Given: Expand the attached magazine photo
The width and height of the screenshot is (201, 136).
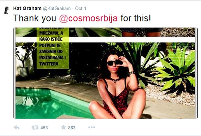Looking at the screenshot, I should (x=105, y=73).
